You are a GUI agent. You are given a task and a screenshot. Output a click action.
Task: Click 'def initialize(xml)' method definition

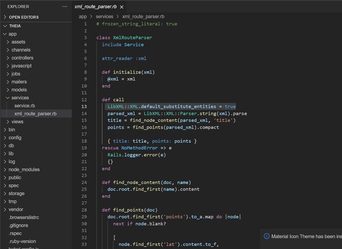click(128, 72)
